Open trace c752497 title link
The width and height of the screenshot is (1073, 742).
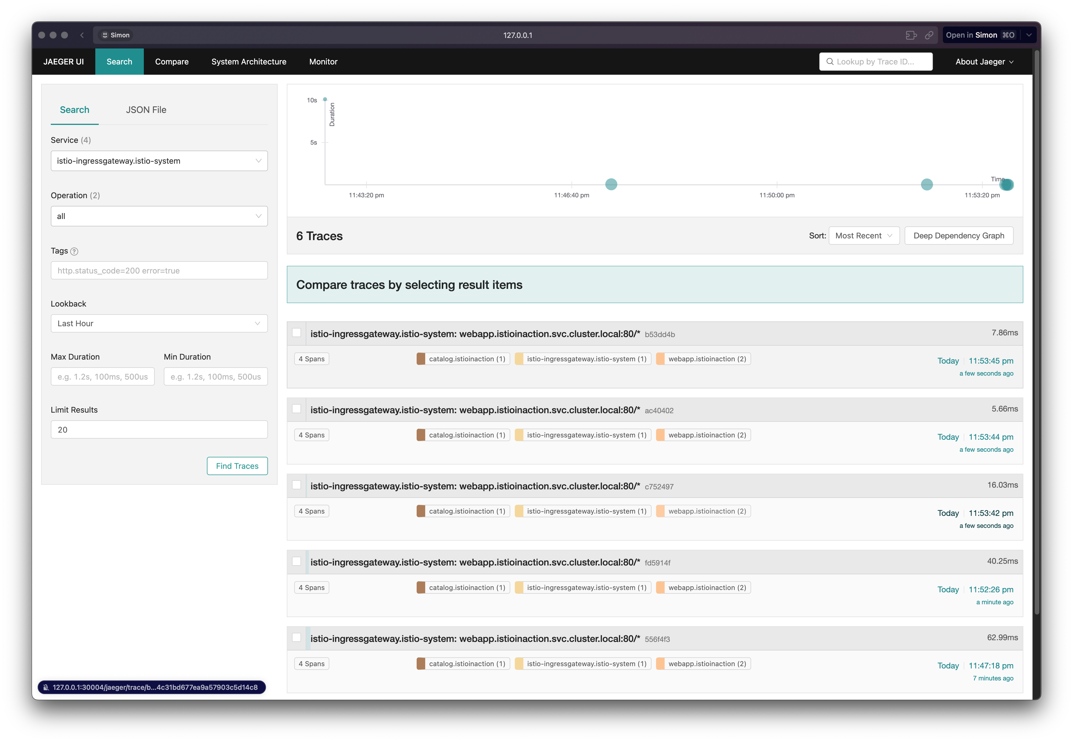coord(475,486)
